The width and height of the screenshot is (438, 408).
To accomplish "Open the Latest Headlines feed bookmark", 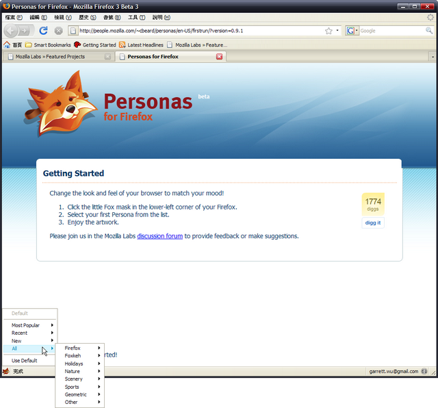I will [x=141, y=44].
